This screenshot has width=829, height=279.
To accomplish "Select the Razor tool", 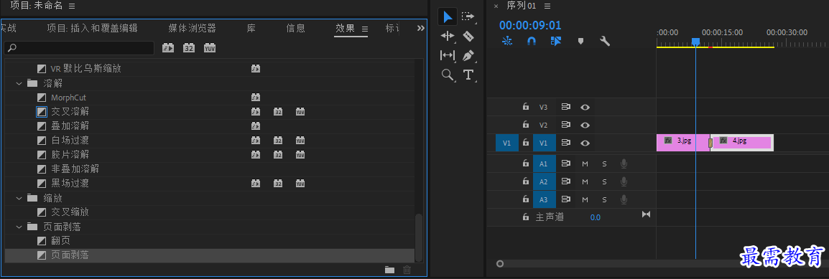I will tap(468, 36).
